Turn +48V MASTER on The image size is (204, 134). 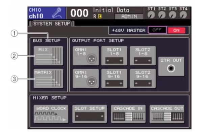177,30
